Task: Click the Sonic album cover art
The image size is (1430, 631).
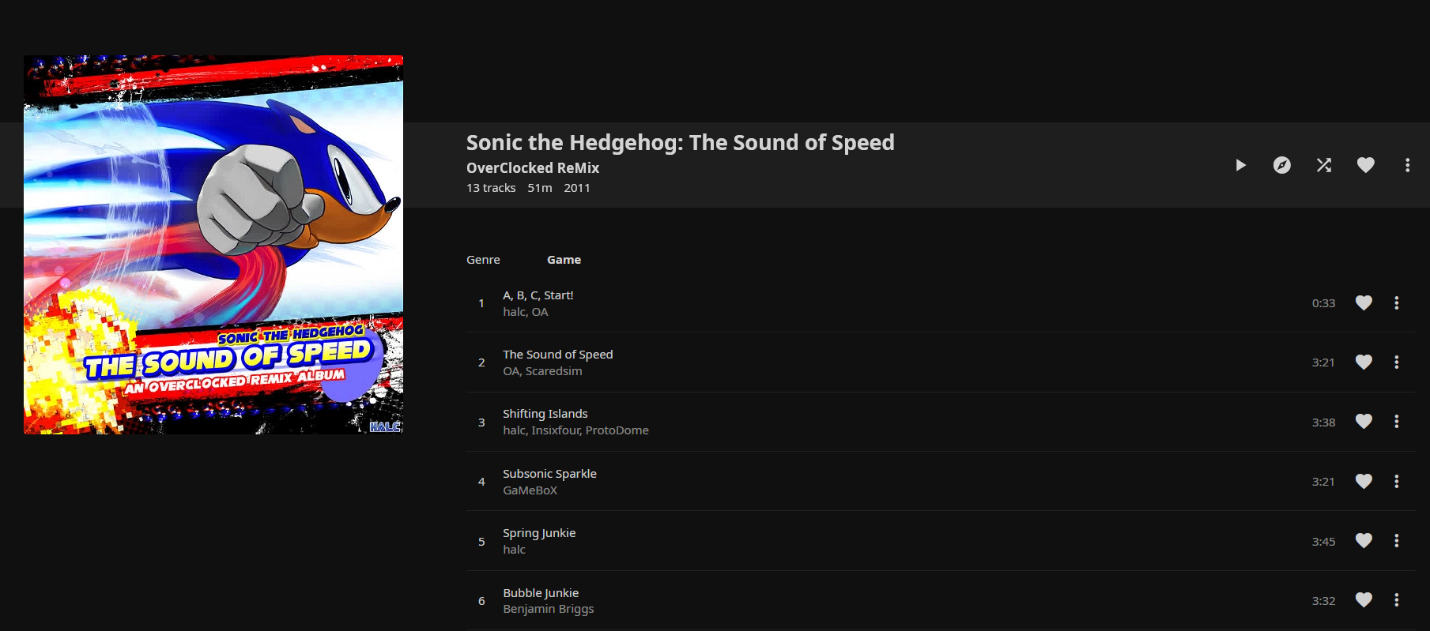Action: pyautogui.click(x=213, y=245)
